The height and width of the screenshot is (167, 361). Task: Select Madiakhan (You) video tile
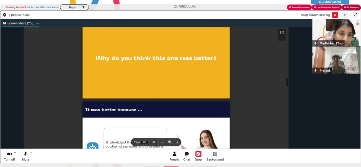click(x=336, y=33)
